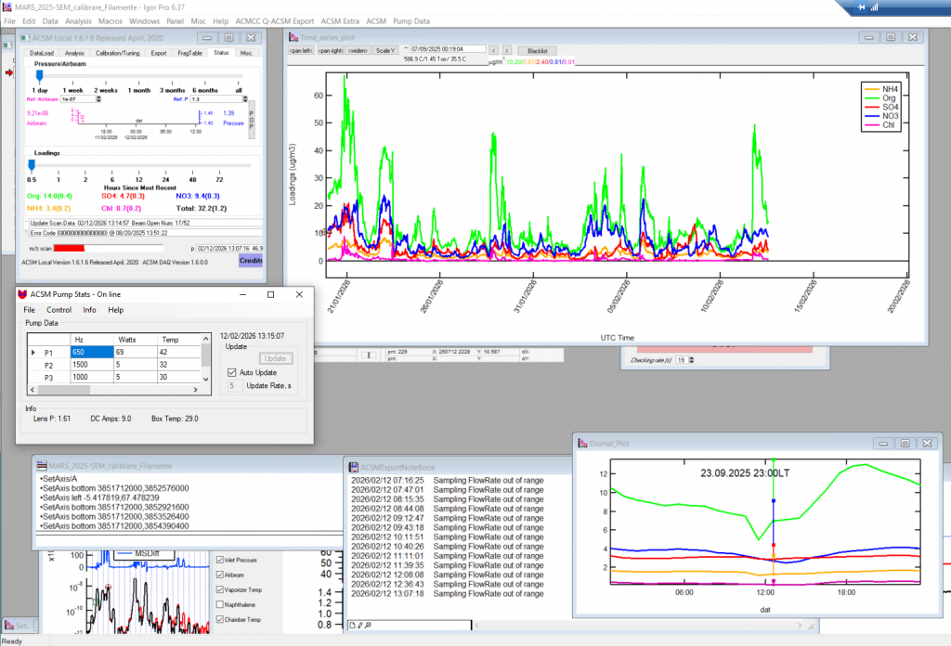This screenshot has width=951, height=646.
Task: Click the command window icon for MARS_2025-SEM_calibrare_Filamente
Action: tap(42, 465)
